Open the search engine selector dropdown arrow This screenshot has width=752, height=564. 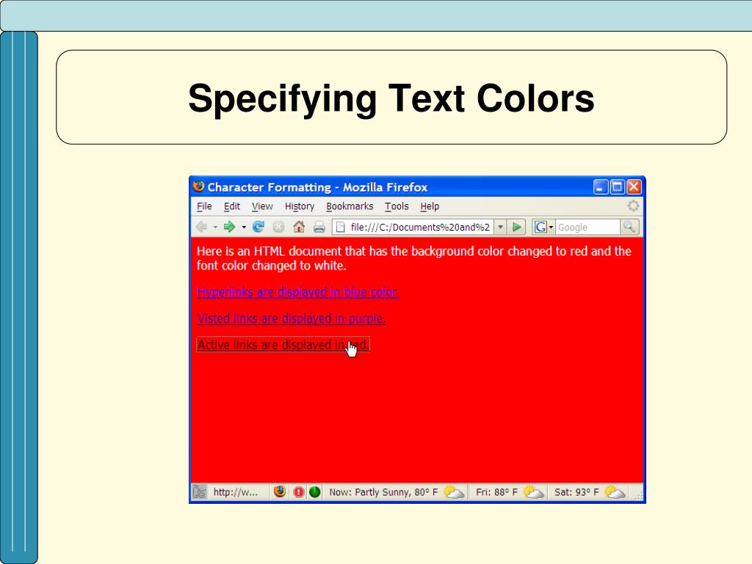click(x=551, y=228)
